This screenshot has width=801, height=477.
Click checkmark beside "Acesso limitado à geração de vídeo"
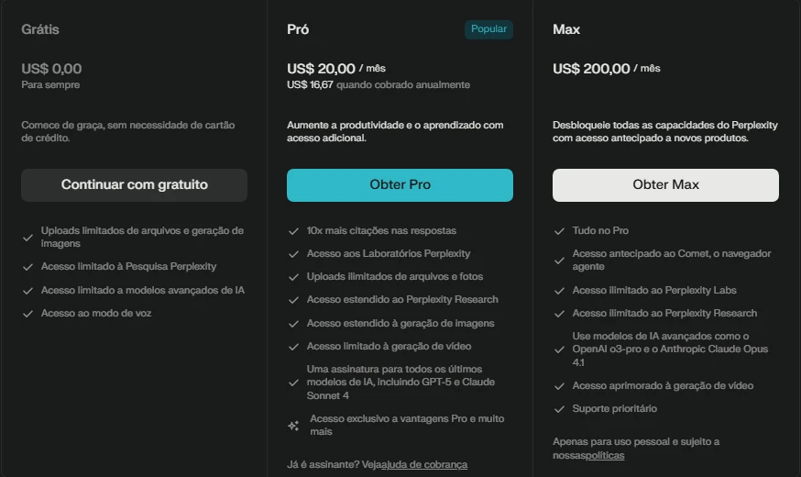click(x=293, y=347)
